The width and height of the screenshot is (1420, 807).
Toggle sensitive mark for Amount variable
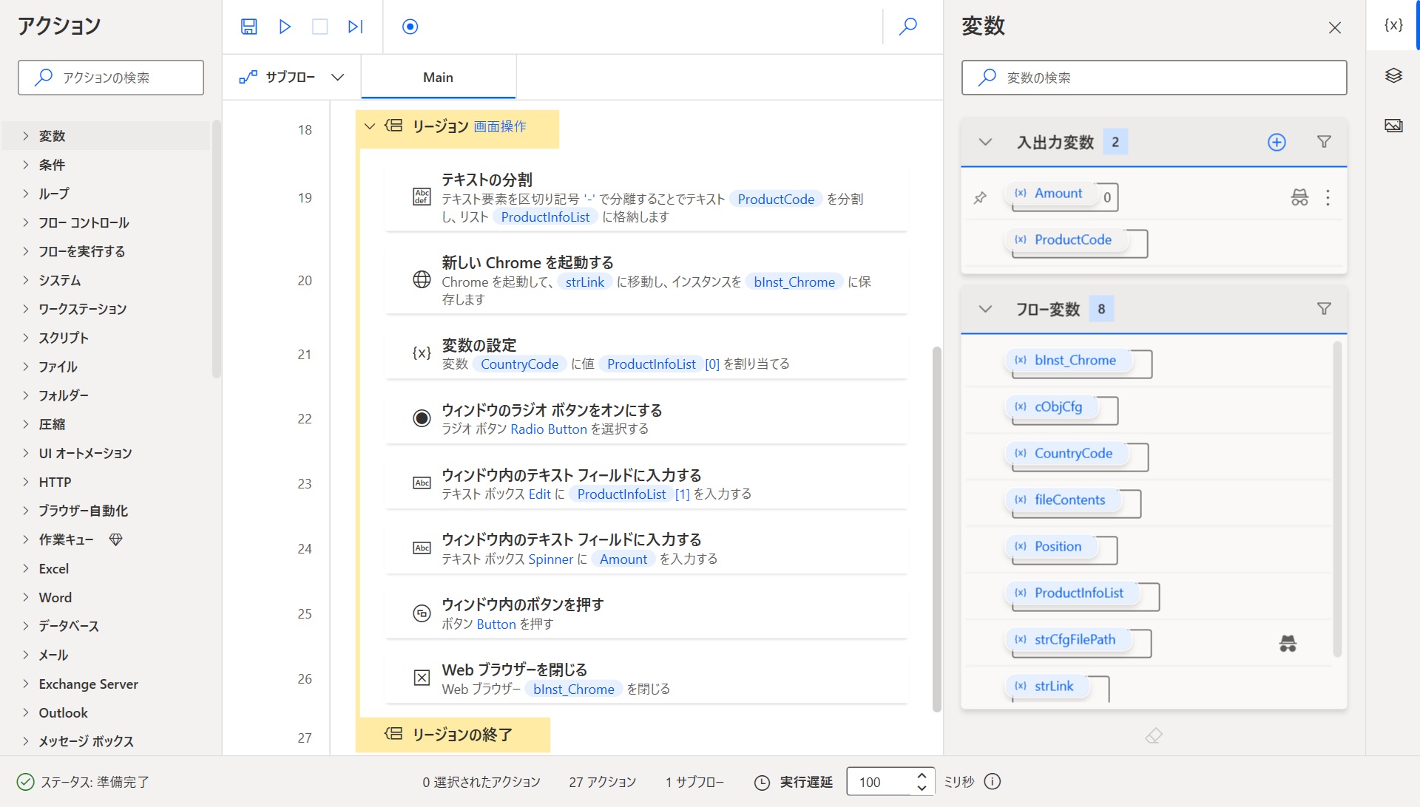[x=1299, y=197]
